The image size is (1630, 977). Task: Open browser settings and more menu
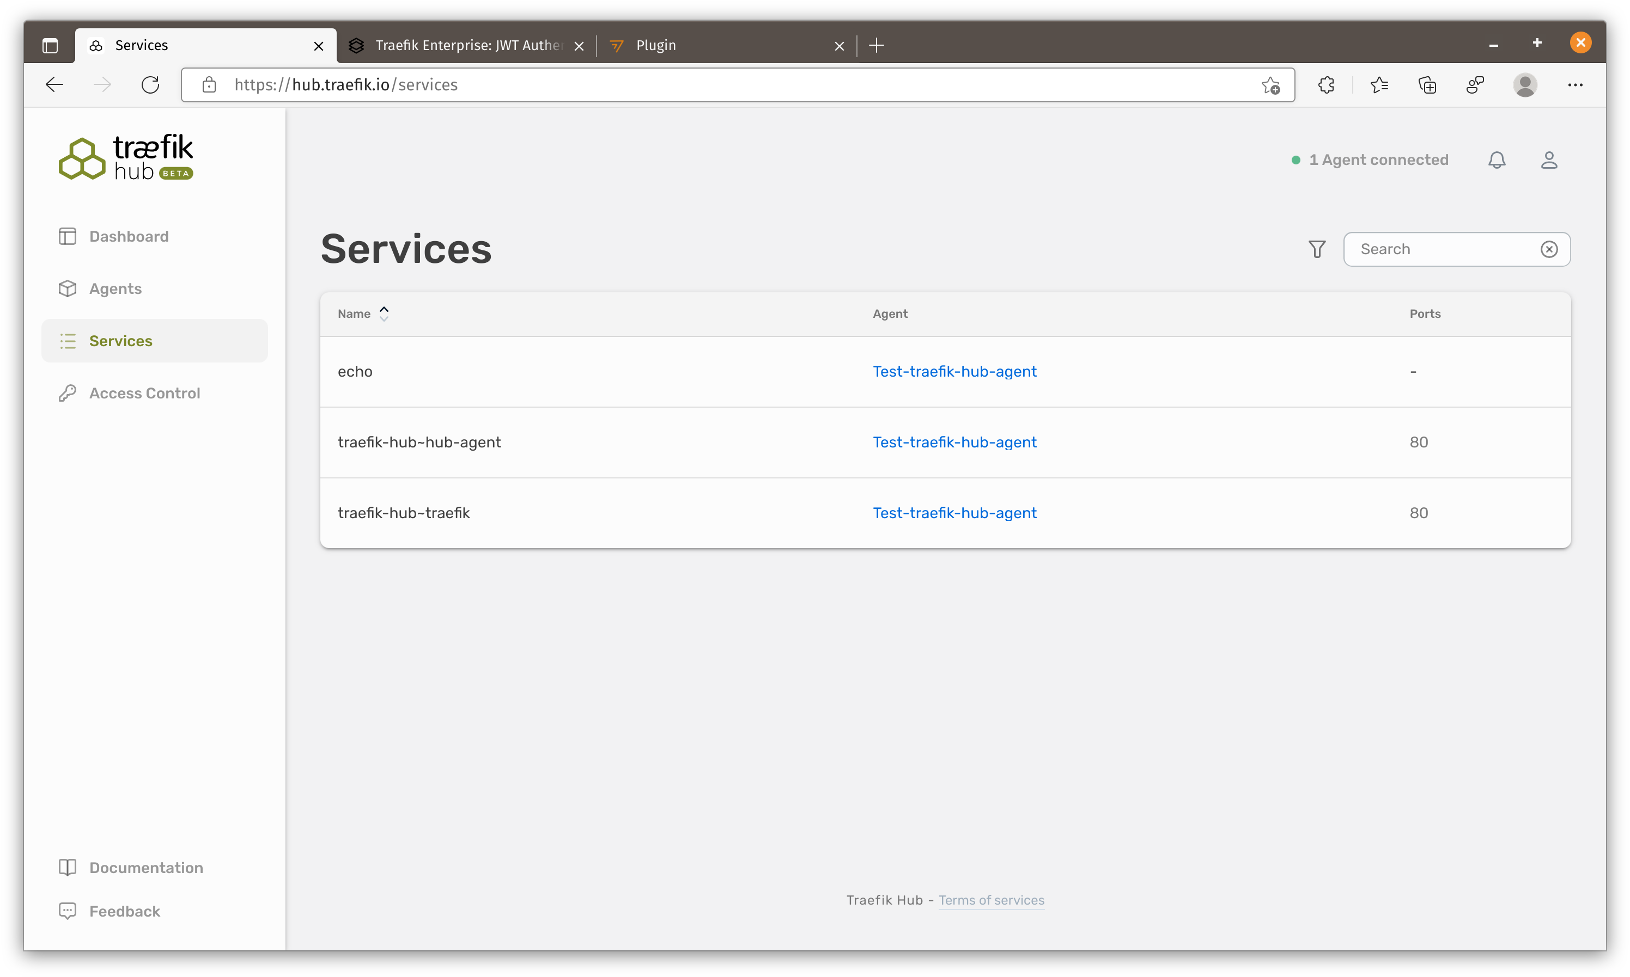pyautogui.click(x=1574, y=85)
